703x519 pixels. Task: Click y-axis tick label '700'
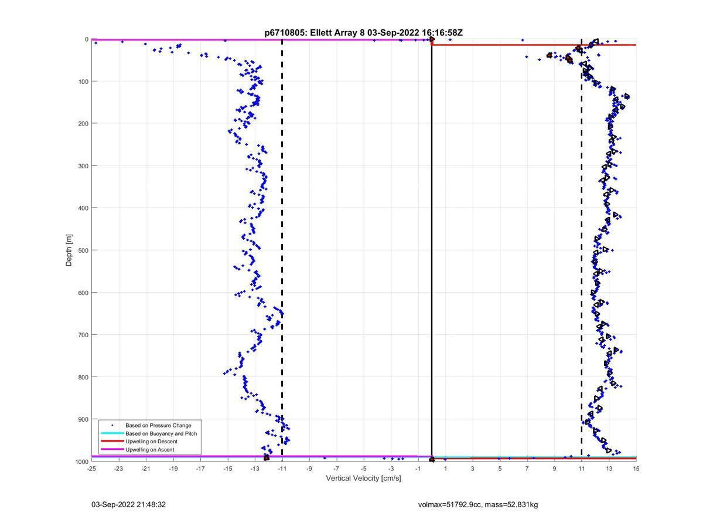83,335
